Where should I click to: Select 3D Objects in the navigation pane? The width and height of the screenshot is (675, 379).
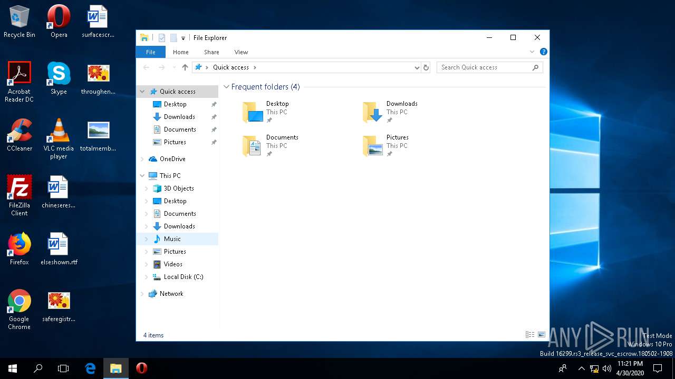(x=177, y=188)
